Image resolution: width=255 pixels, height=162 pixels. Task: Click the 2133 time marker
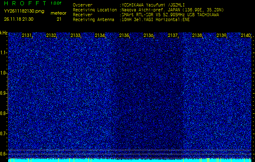(75, 35)
